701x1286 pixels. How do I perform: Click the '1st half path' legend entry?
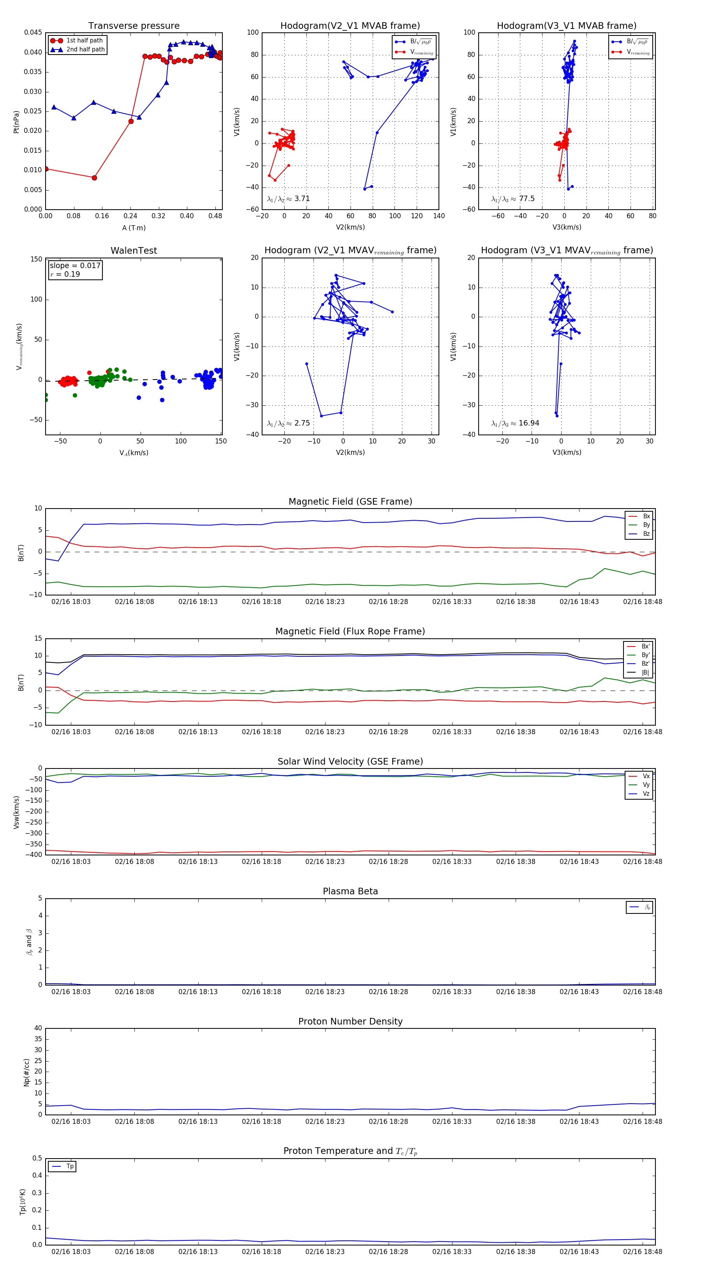point(77,41)
